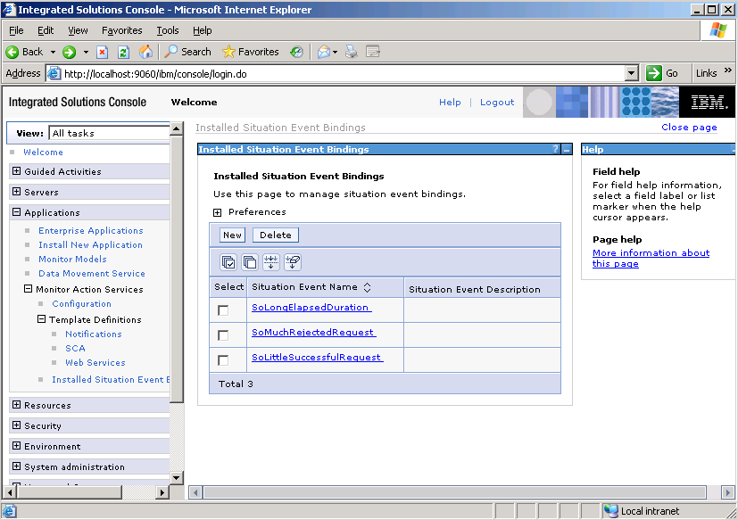Click the Local intranet zone icon
The width and height of the screenshot is (738, 520).
(x=611, y=510)
